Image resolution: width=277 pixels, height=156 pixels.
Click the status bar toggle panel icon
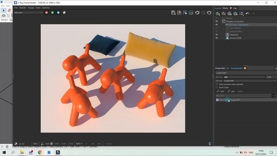point(209,143)
